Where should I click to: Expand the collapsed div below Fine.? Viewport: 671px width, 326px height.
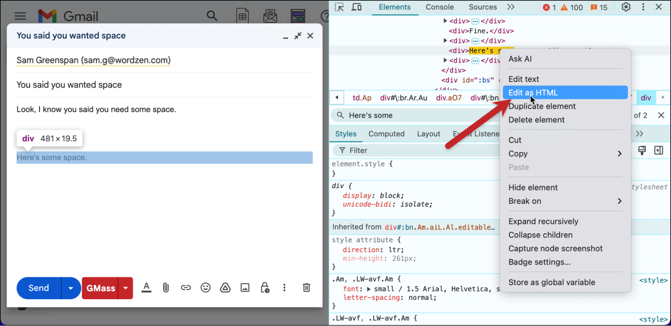tap(445, 41)
